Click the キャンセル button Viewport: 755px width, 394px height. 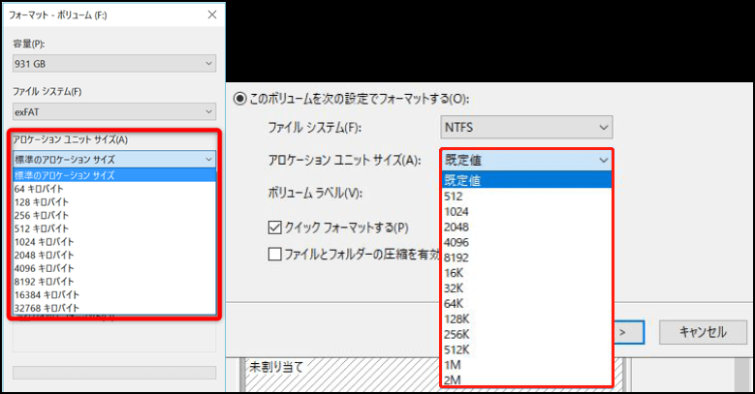[x=703, y=332]
